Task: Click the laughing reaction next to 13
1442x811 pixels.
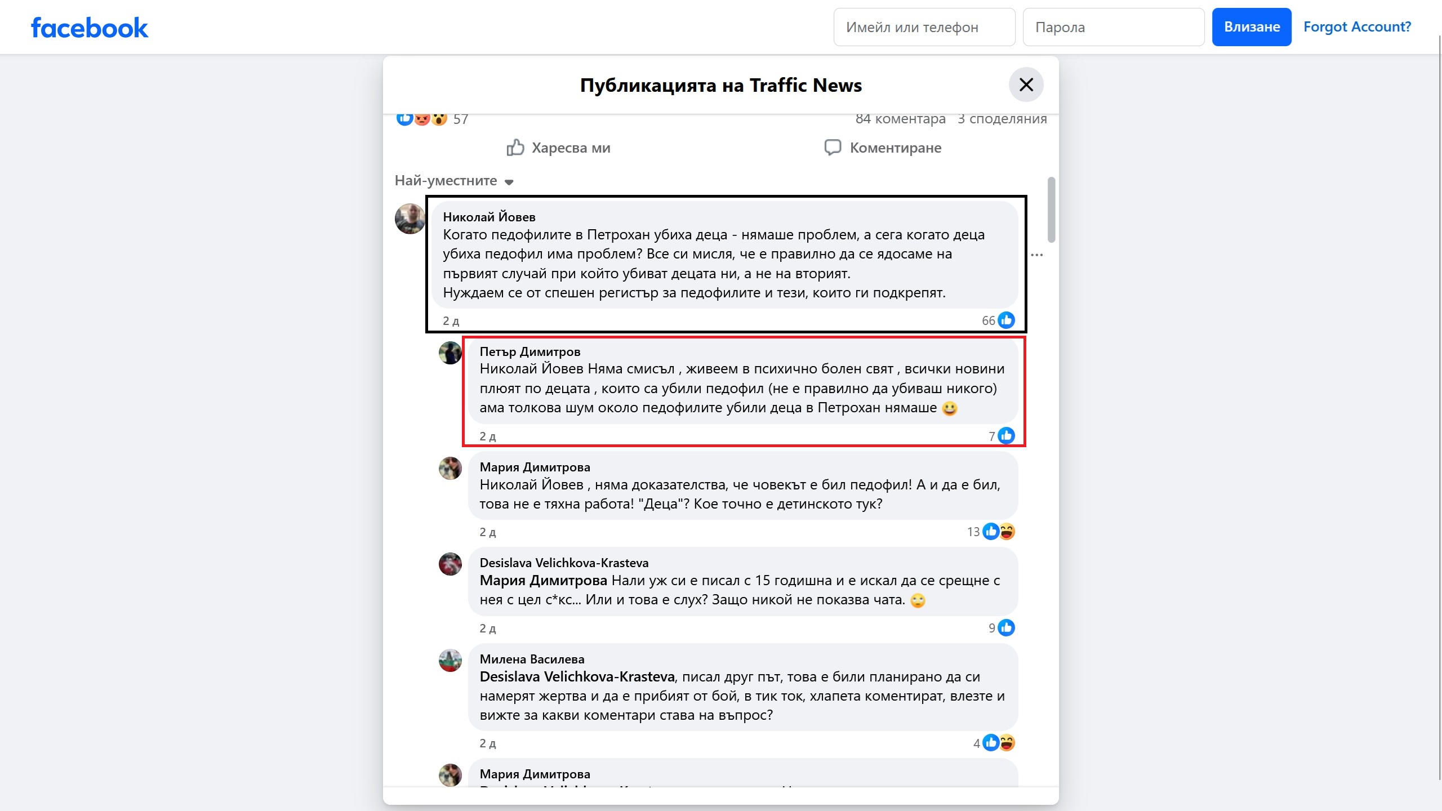Action: [1007, 532]
